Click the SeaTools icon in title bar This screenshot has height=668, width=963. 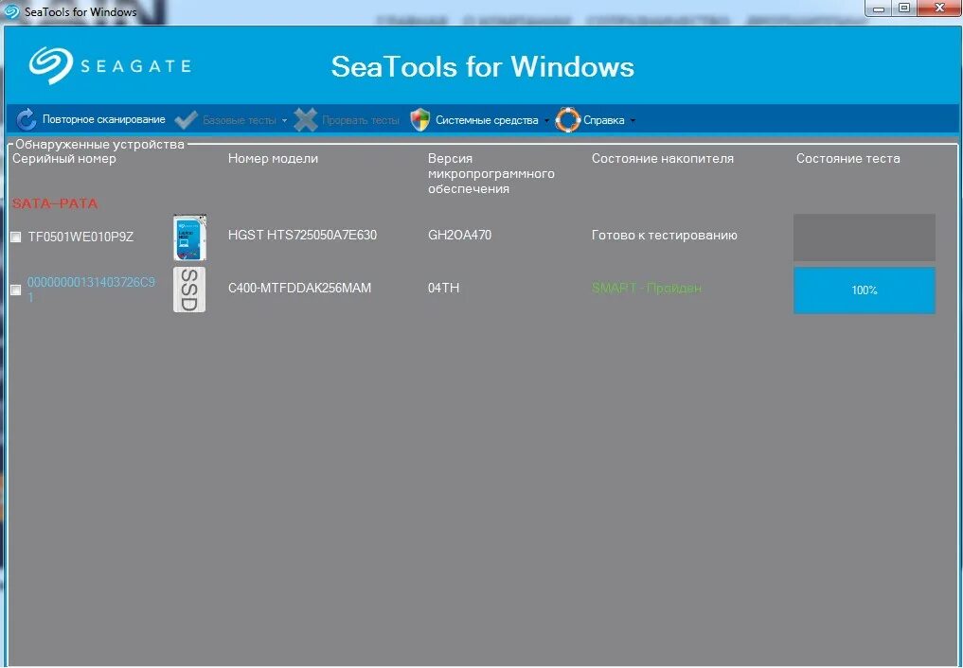(x=11, y=11)
